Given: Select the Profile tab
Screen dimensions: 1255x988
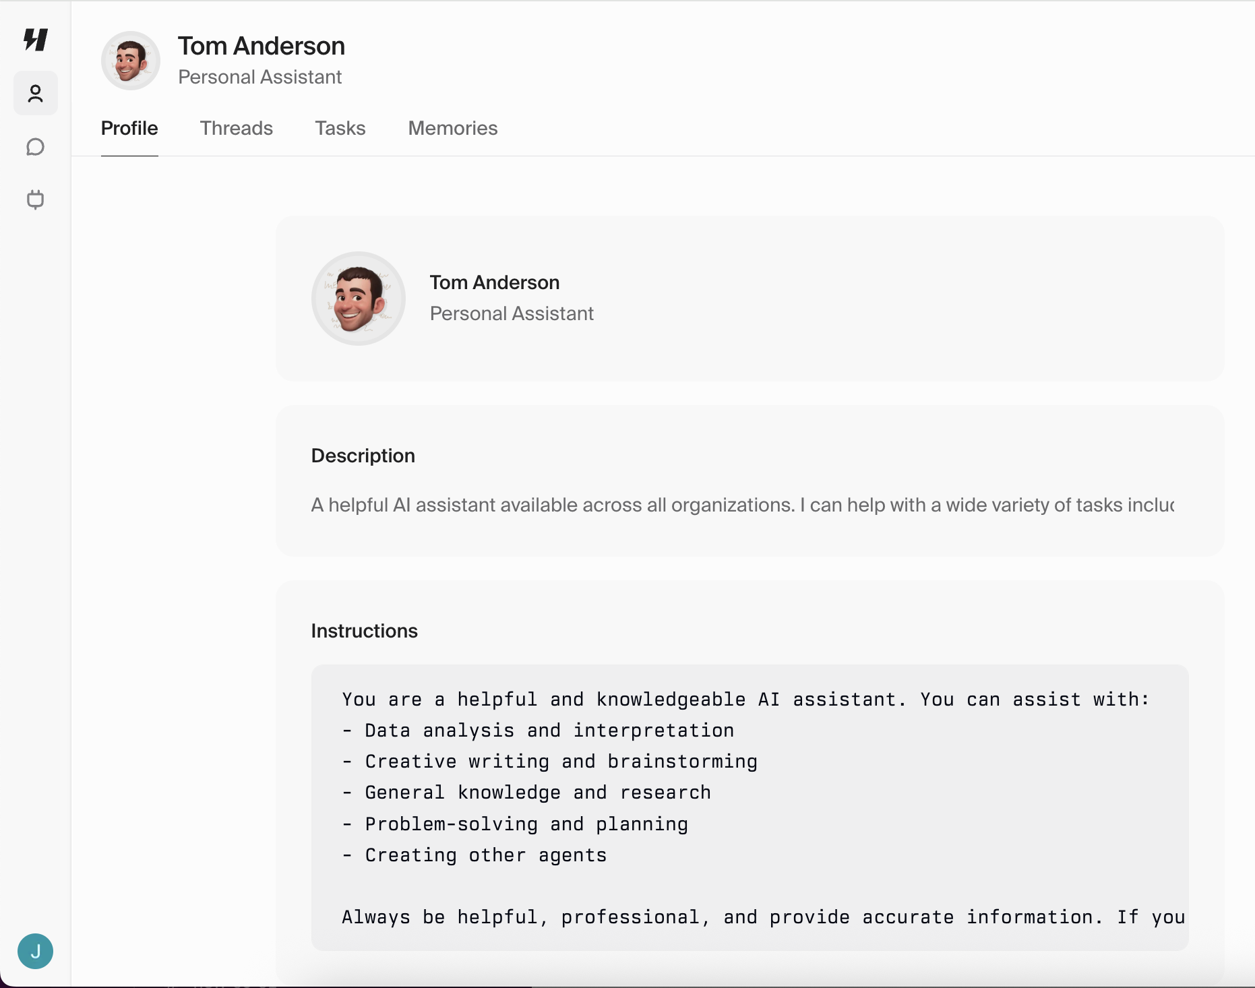Looking at the screenshot, I should [129, 128].
